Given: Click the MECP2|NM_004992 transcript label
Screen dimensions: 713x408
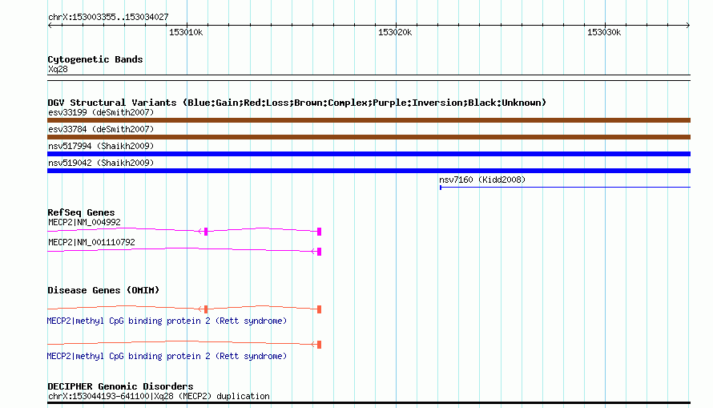Looking at the screenshot, I should 84,222.
